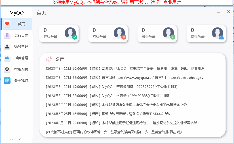
Task: Minimize the MyQQ window
Action: pyautogui.click(x=218, y=12)
